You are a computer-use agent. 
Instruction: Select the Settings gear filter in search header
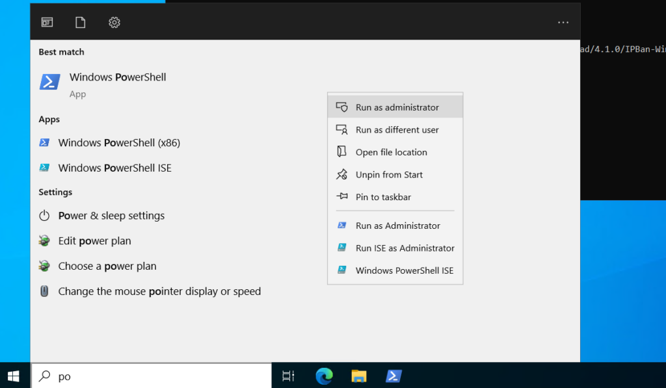(x=114, y=22)
